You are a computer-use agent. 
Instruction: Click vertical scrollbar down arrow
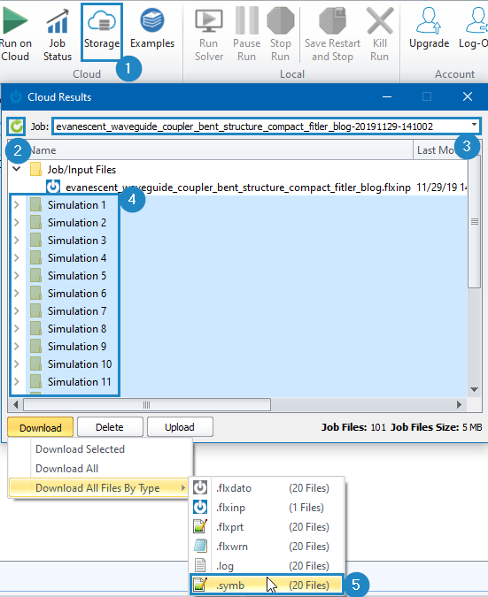tap(475, 389)
